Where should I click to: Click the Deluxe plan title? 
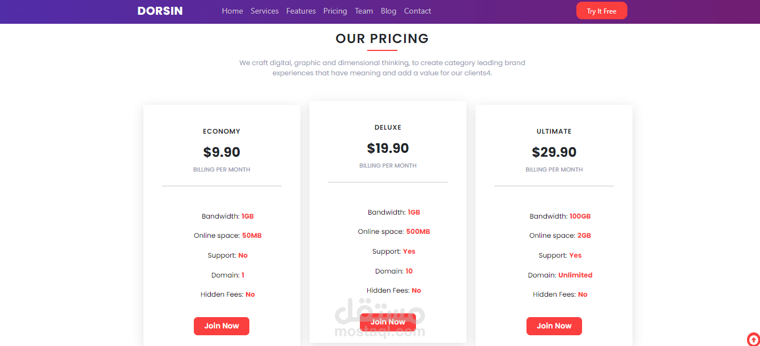388,127
